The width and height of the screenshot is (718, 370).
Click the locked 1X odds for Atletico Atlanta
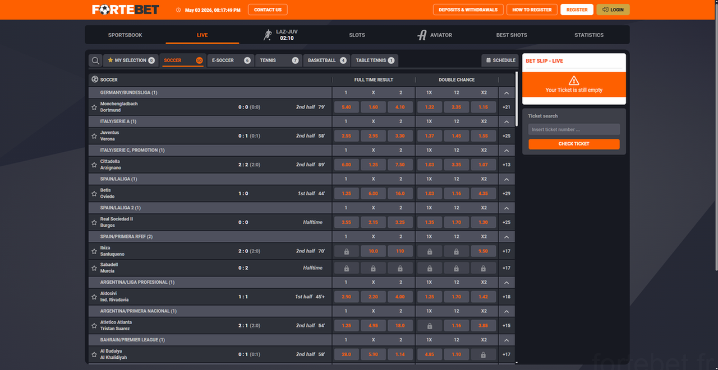[x=429, y=326]
